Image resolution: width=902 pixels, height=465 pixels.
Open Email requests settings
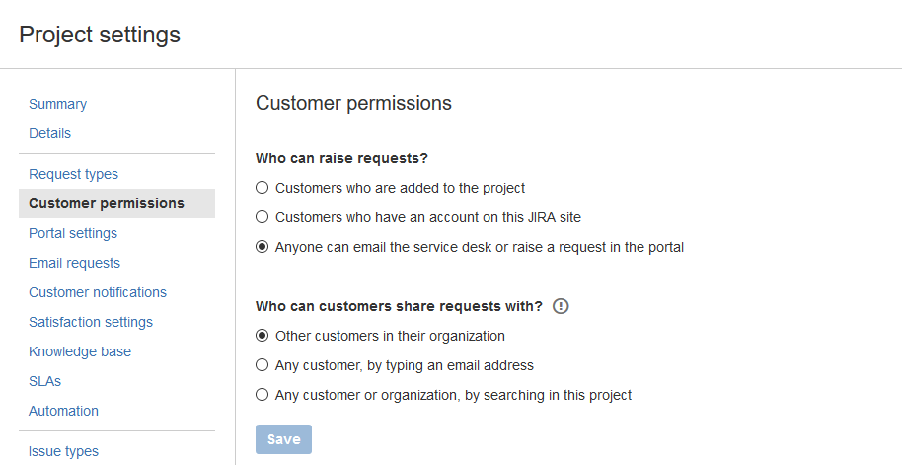click(x=75, y=263)
